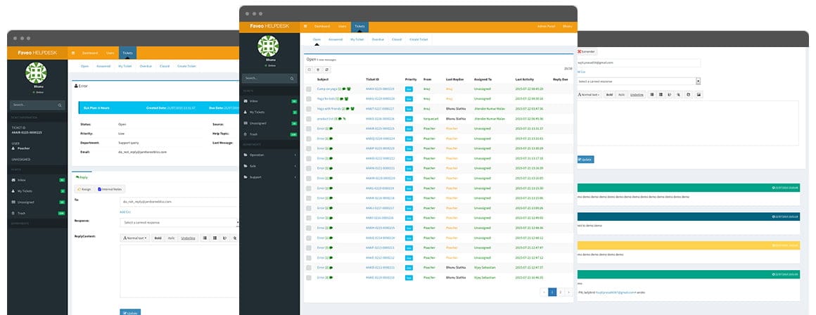
Task: Tick the checkbox of the product list ticket row
Action: pyautogui.click(x=309, y=119)
